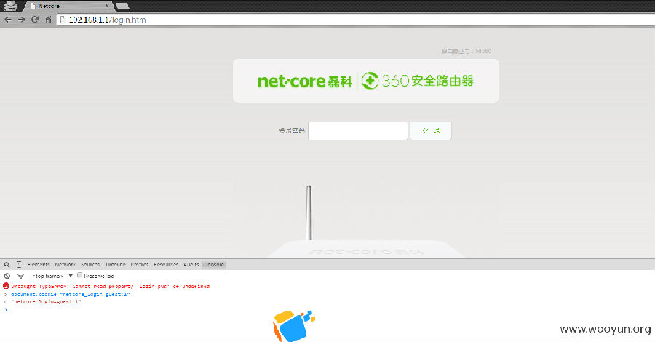The height and width of the screenshot is (342, 655).
Task: Expand the top frame dropdown
Action: pos(52,276)
